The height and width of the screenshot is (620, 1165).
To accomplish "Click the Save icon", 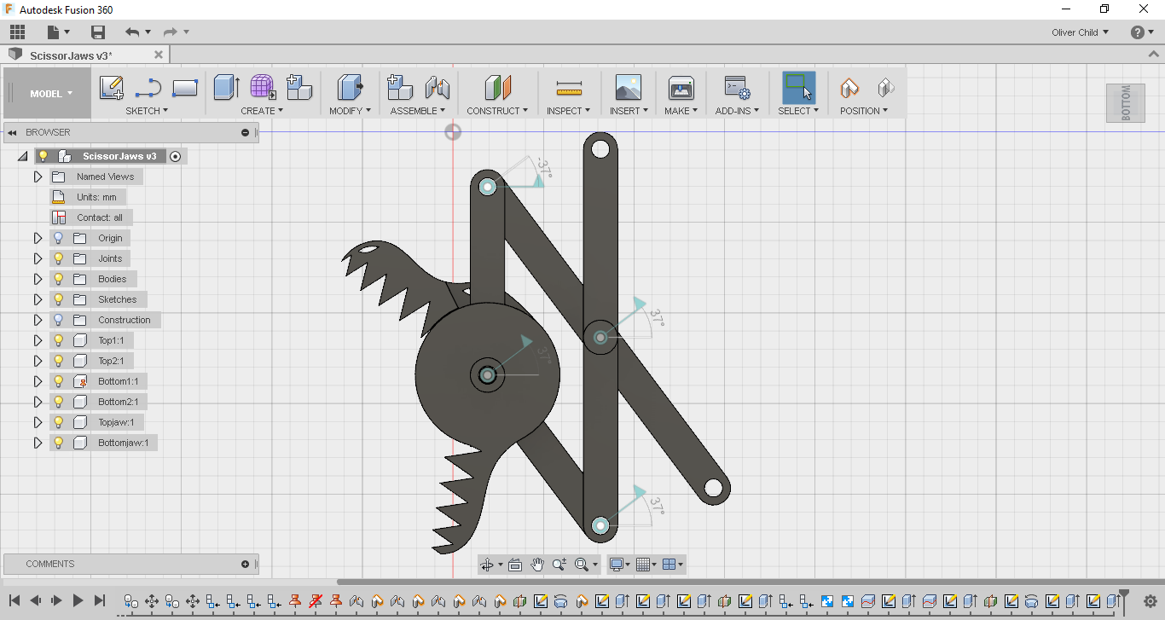I will point(97,31).
